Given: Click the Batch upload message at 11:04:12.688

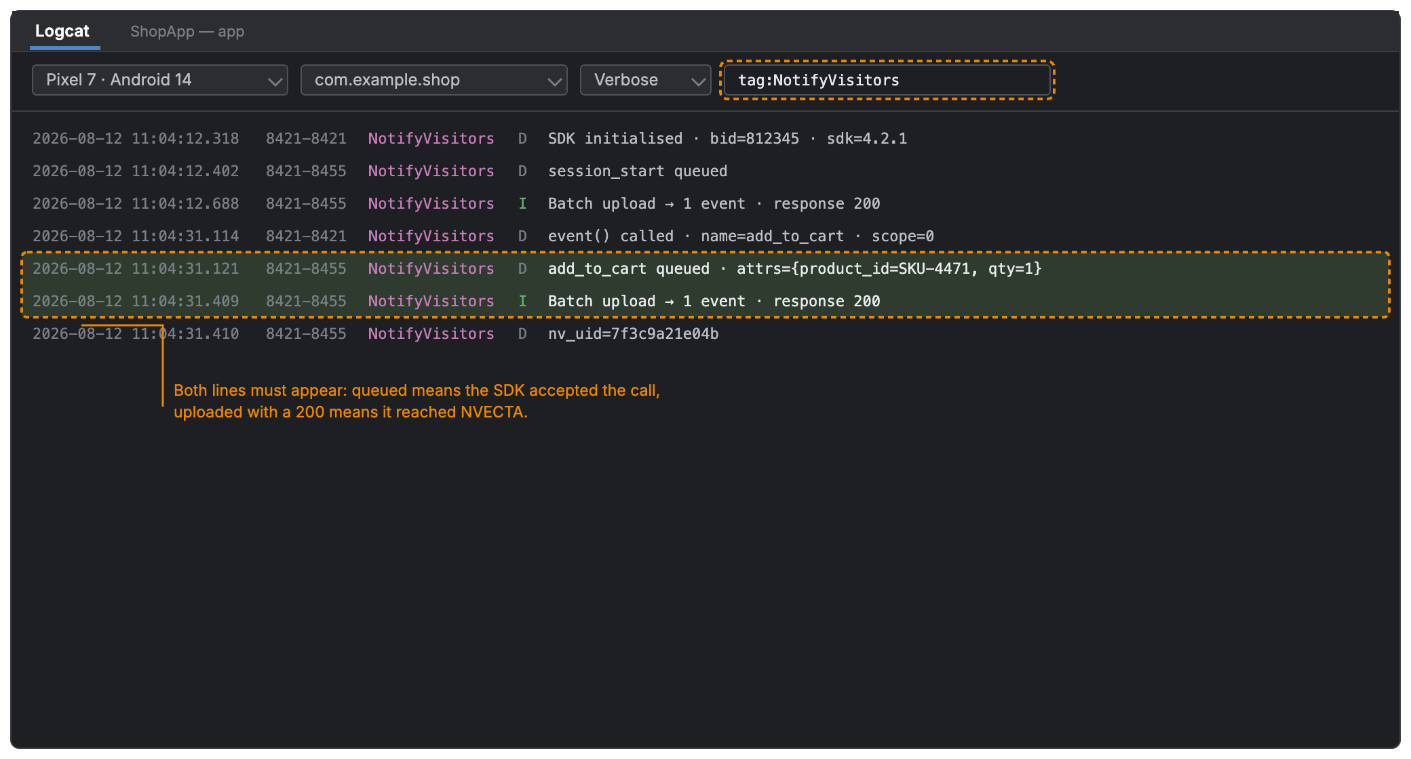Looking at the screenshot, I should 714,203.
